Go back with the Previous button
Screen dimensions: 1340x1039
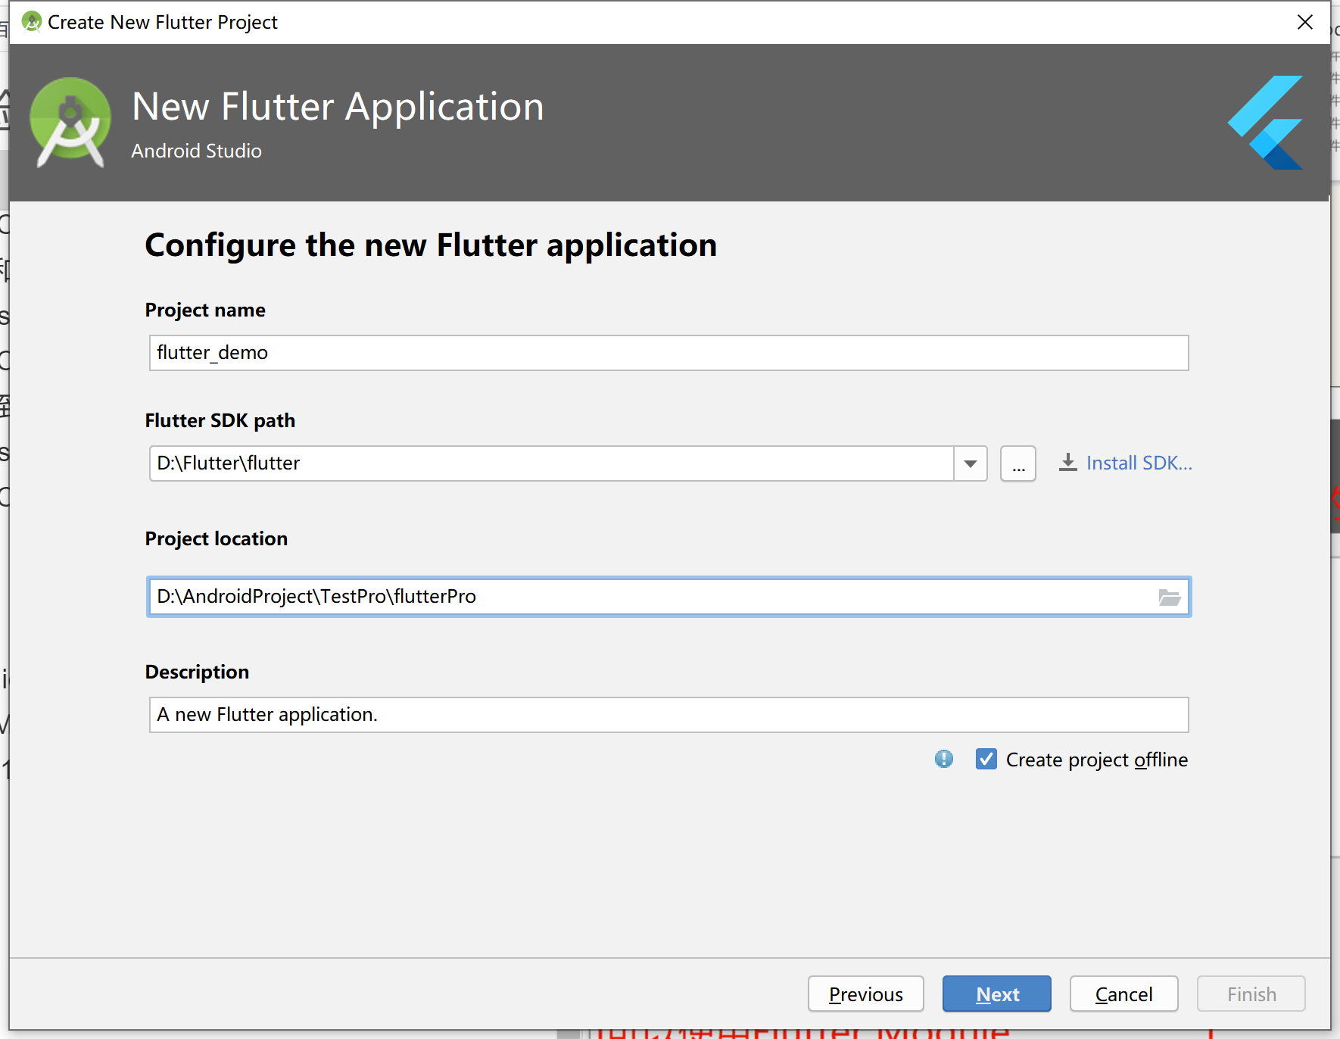click(866, 994)
